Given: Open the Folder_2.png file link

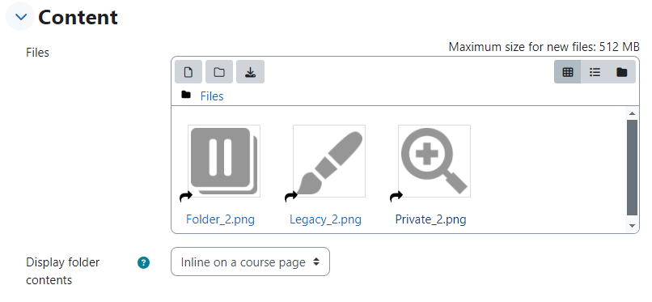Looking at the screenshot, I should coord(220,219).
